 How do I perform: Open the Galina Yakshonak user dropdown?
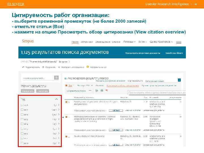click(x=161, y=42)
